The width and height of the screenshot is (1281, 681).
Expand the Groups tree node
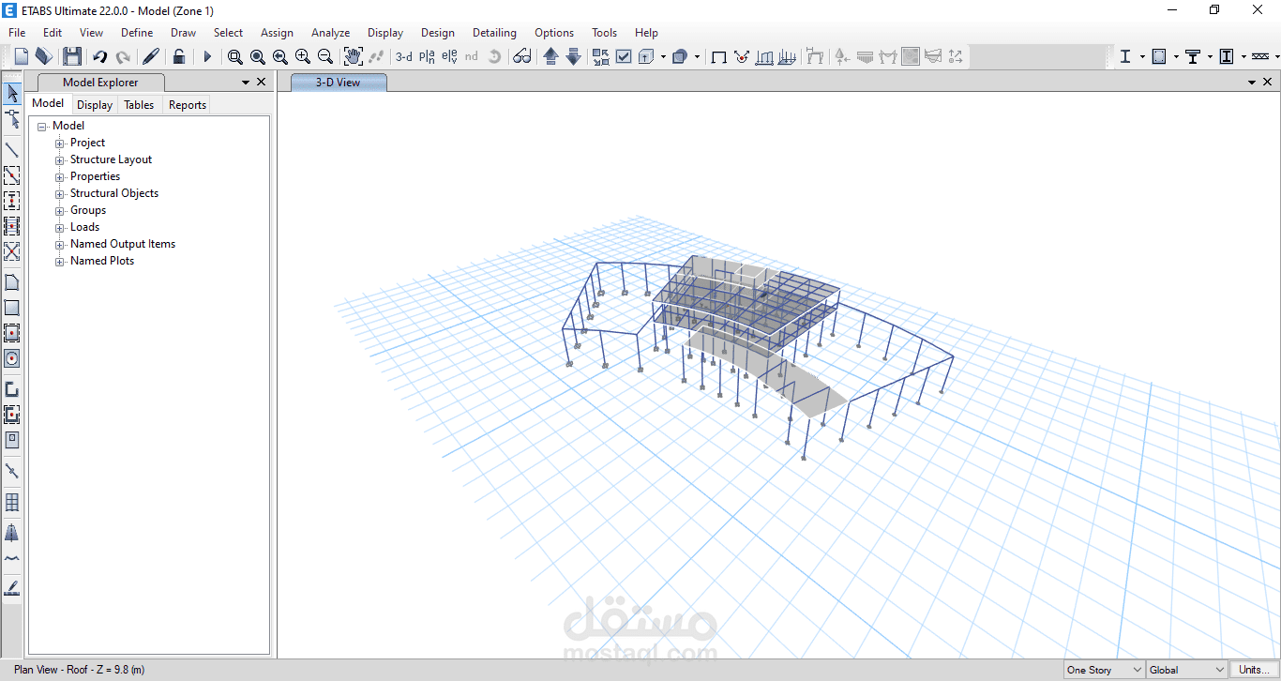point(60,211)
